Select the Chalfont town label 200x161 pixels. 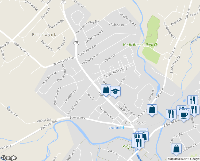tap(135, 123)
